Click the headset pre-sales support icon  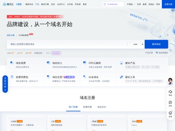pyautogui.click(x=170, y=92)
